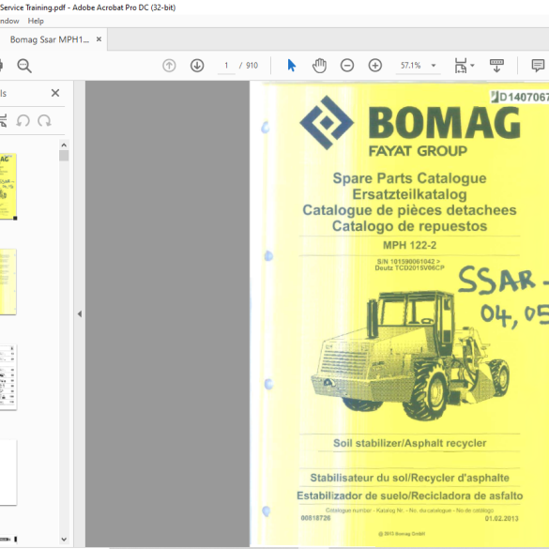Click the "Stabilisateur du sol/Recycler d'asphalte" text

[409, 478]
